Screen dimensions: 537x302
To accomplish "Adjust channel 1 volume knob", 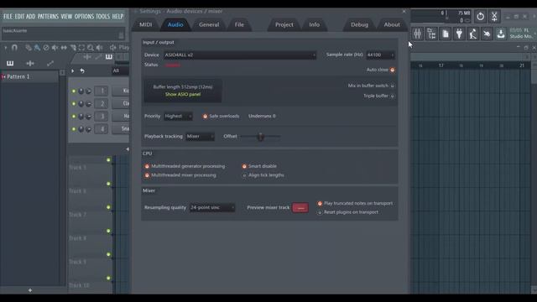I will (88, 91).
